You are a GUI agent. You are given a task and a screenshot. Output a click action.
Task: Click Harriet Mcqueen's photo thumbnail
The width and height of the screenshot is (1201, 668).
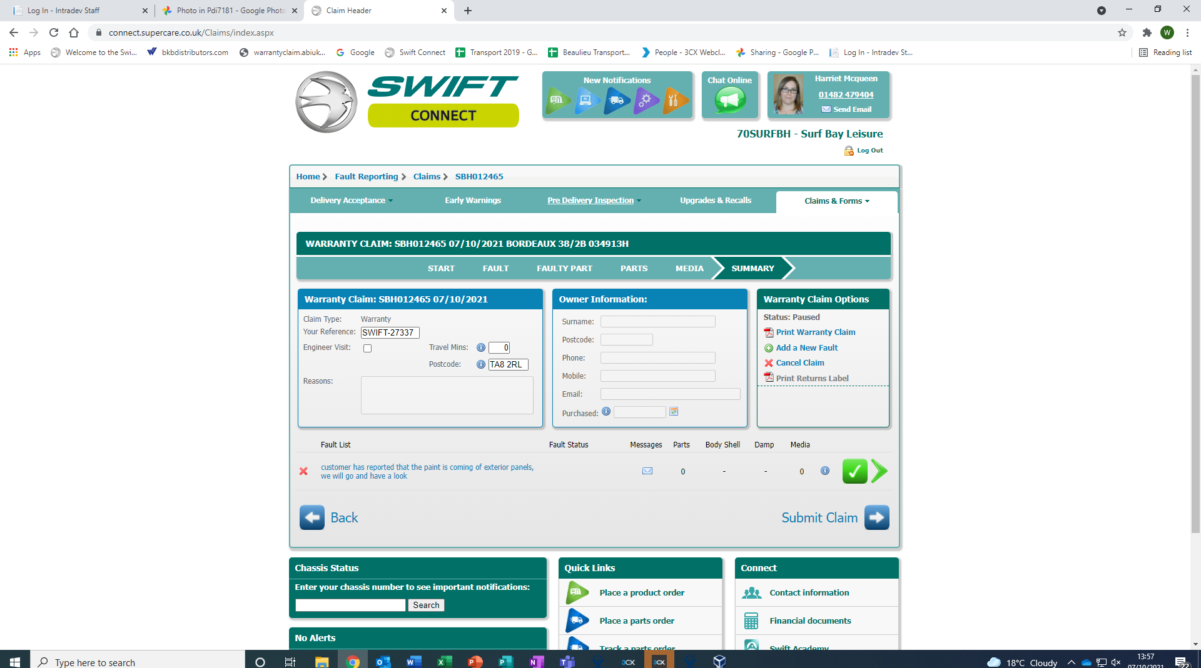(x=788, y=94)
